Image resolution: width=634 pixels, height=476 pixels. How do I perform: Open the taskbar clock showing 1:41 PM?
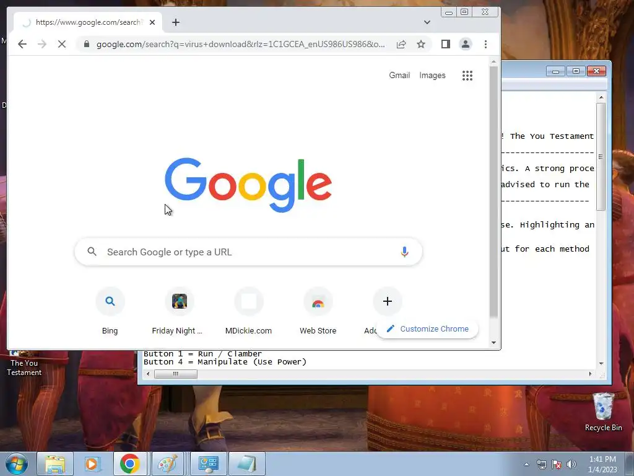602,464
